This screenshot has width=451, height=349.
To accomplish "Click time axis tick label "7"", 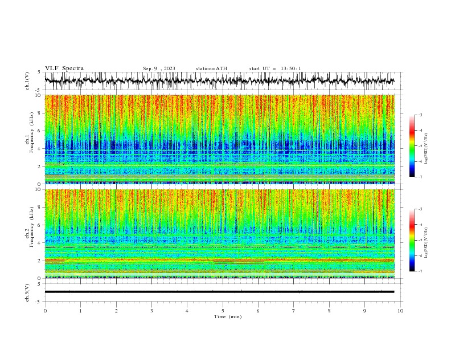I will pos(294,311).
